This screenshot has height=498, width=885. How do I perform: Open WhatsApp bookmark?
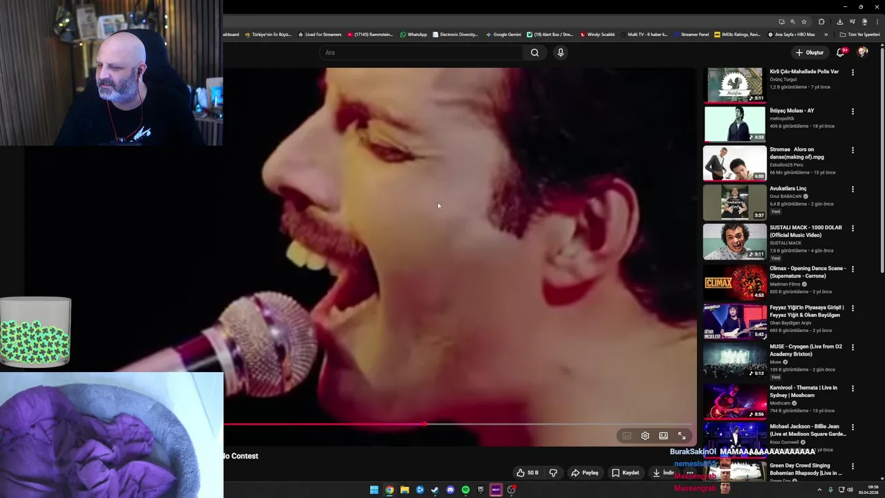[x=413, y=35]
